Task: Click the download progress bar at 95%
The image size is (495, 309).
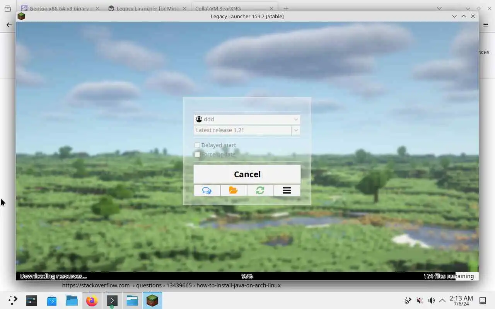Action: coord(247,276)
